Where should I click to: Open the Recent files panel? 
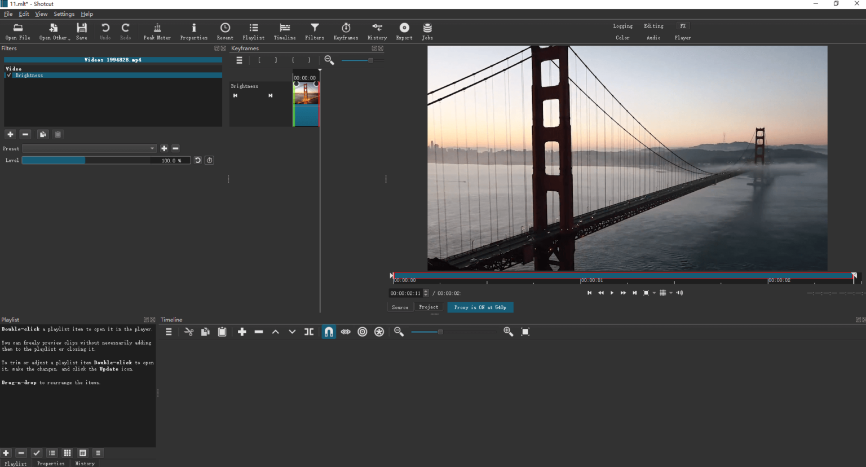point(225,31)
